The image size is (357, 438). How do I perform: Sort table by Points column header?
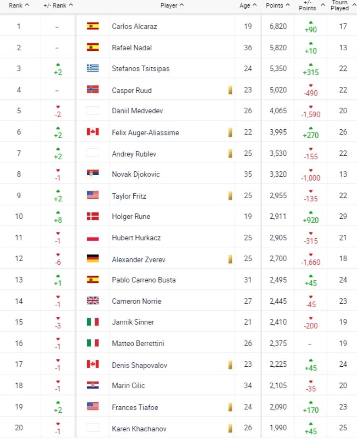coord(278,5)
